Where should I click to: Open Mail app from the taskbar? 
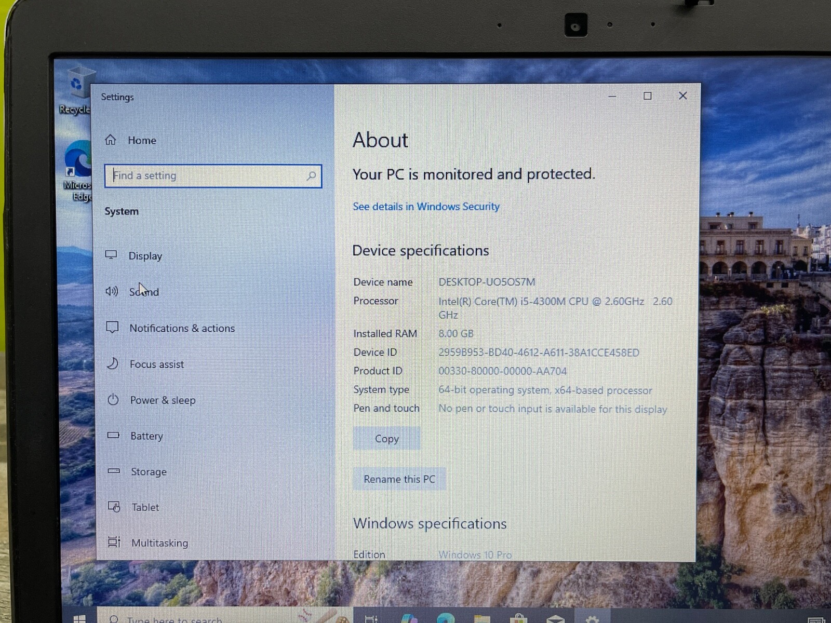click(x=555, y=618)
